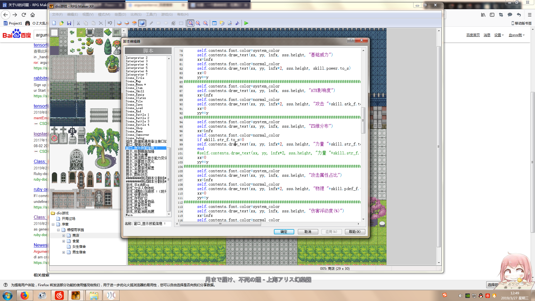Collapse the 梧樱雨学园 map node
Viewport: 535px width, 301px height.
pos(58,230)
